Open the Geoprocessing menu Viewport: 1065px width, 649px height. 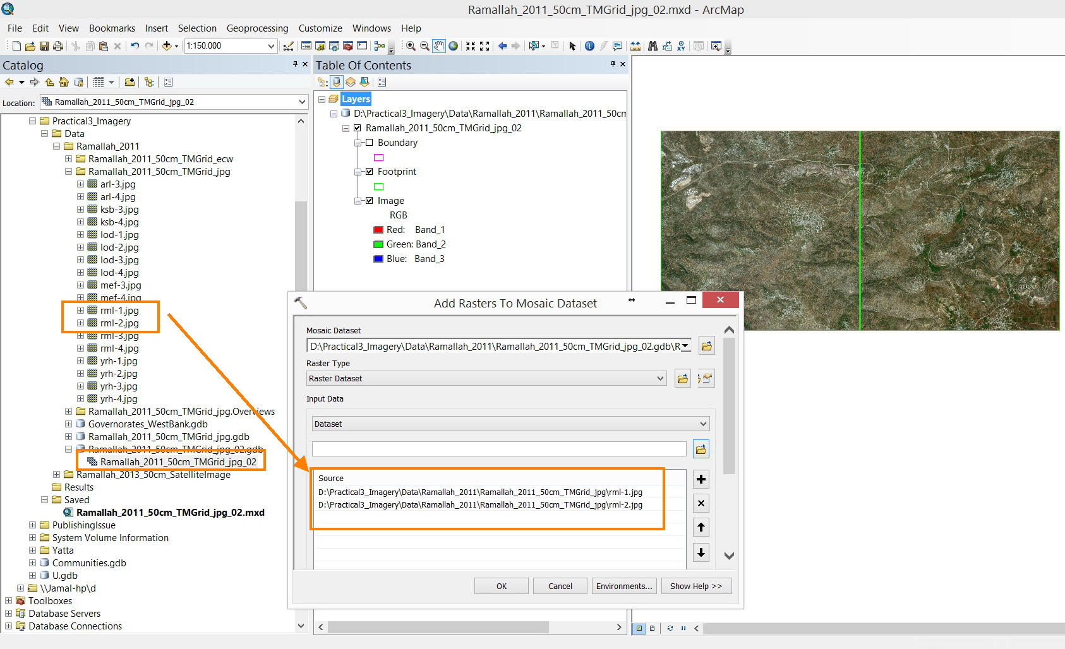(257, 28)
